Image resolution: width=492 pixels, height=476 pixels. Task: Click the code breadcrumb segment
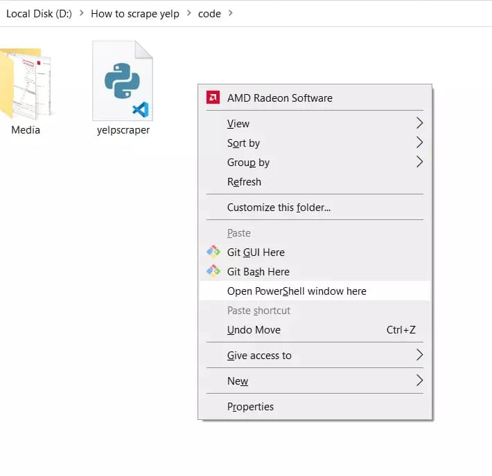click(x=209, y=13)
